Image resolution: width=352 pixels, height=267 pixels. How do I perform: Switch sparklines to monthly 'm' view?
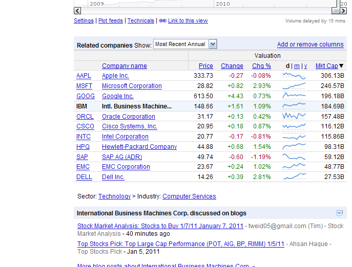tap(297, 66)
